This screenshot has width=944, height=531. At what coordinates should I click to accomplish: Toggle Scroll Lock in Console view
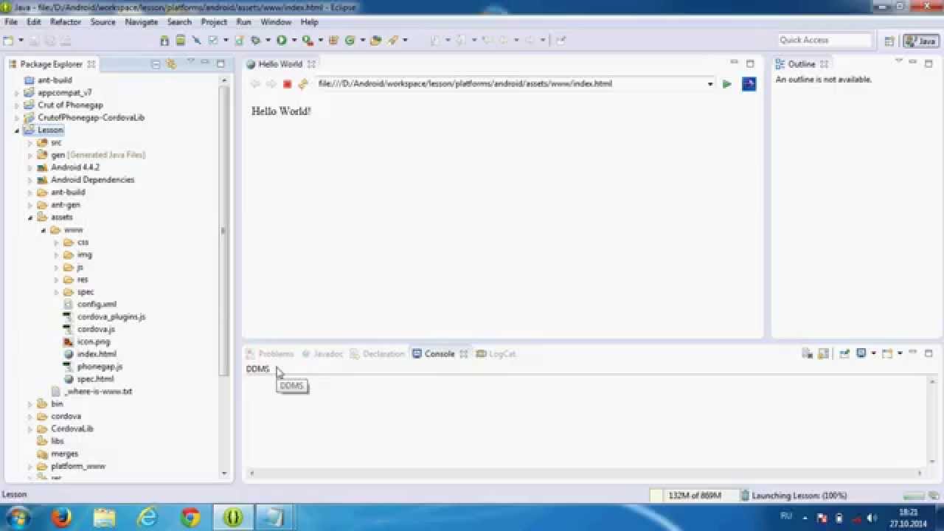click(x=824, y=354)
